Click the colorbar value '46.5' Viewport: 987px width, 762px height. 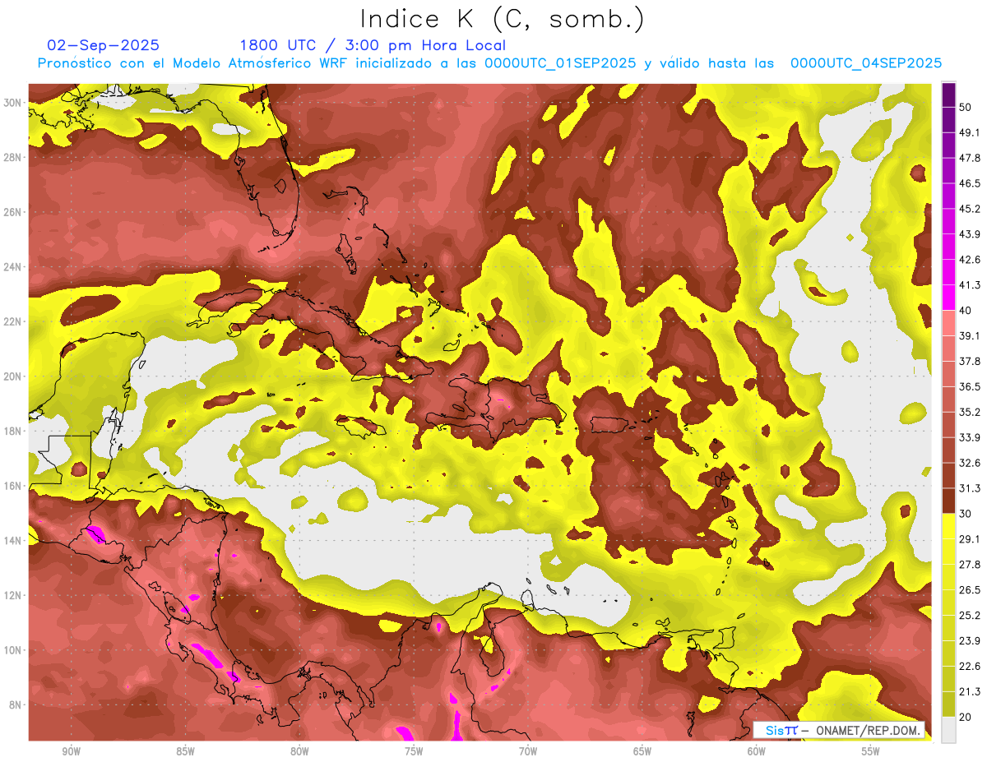969,183
